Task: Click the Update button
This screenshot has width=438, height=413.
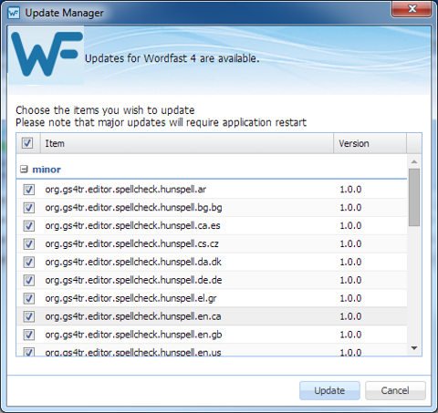Action: 329,390
